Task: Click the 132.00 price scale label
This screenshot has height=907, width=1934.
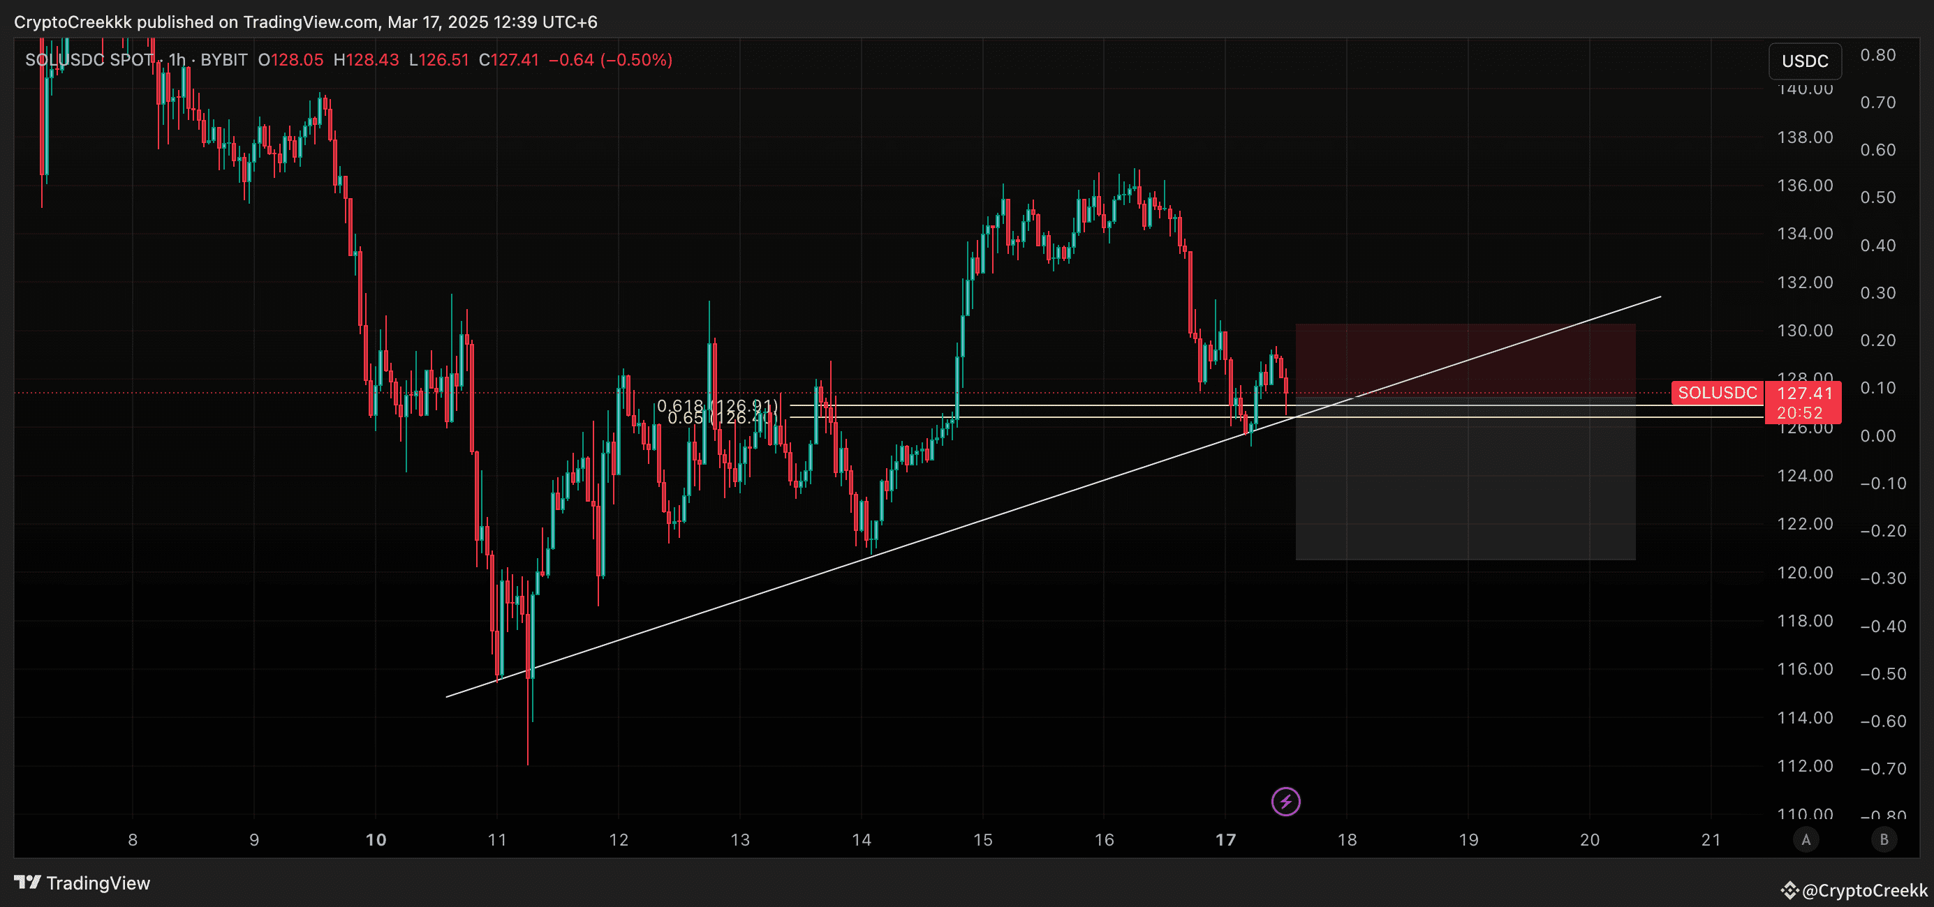Action: [1805, 282]
